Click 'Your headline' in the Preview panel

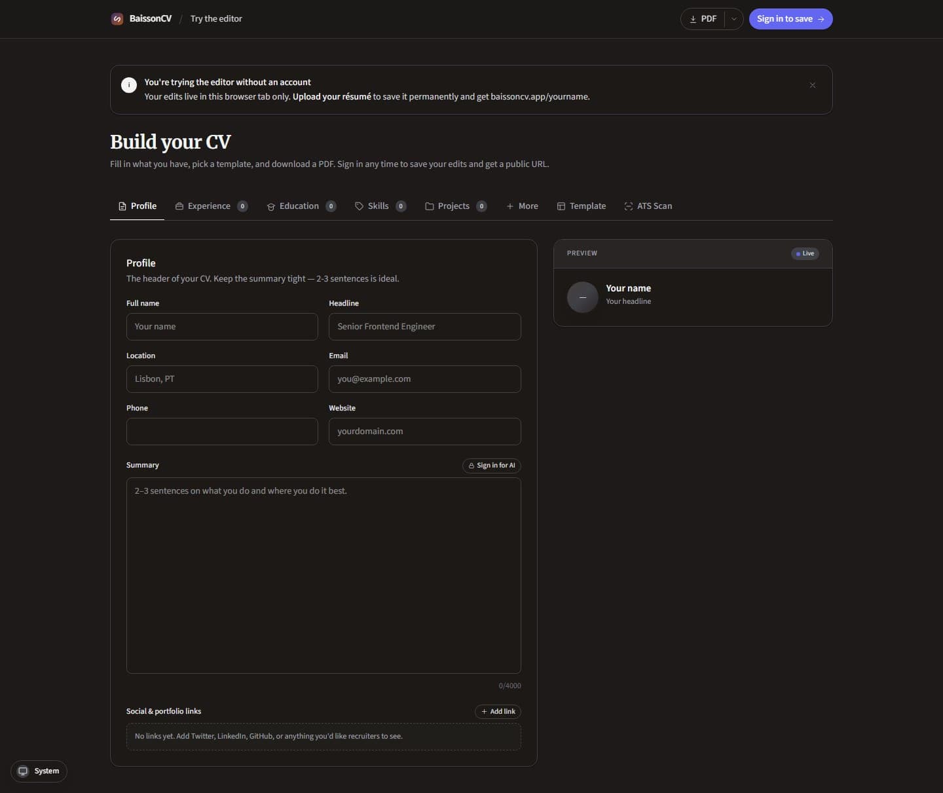pos(629,301)
